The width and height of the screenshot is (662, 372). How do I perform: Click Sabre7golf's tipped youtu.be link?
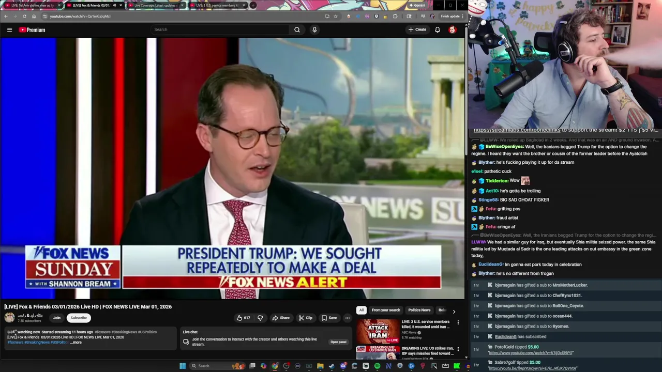click(533, 368)
